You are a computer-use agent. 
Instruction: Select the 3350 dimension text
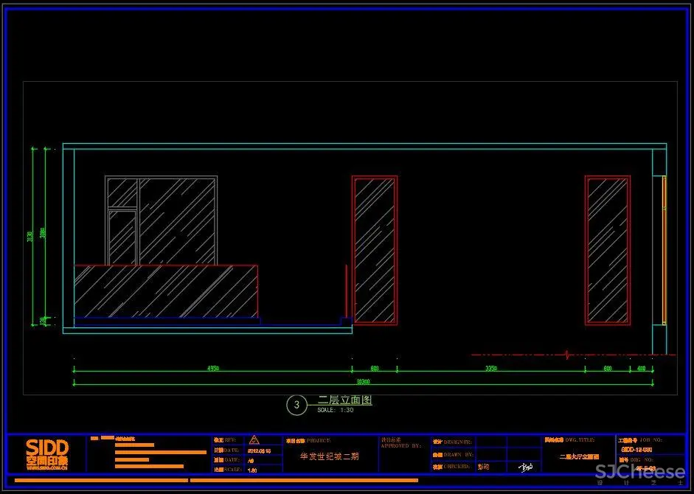pos(490,367)
